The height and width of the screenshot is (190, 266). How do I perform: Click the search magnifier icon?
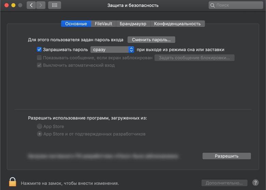tap(213, 5)
